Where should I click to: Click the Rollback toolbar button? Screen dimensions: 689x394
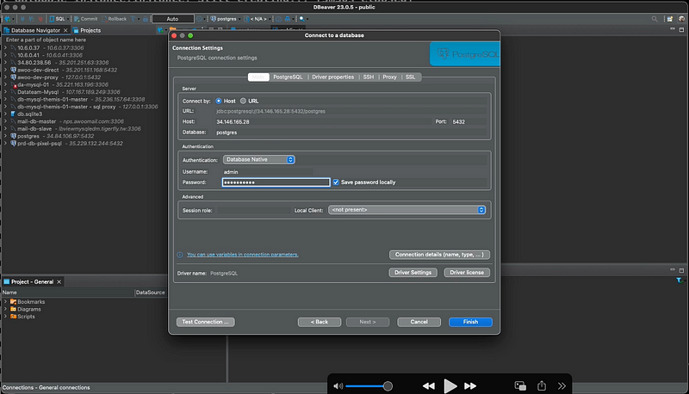(x=115, y=19)
